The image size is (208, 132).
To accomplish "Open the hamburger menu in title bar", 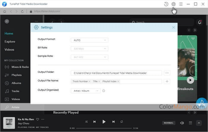I will (181, 4).
